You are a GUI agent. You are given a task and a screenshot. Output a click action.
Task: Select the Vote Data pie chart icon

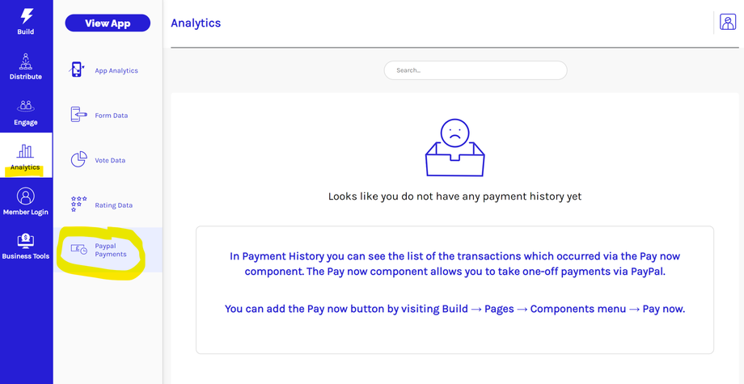coord(78,160)
